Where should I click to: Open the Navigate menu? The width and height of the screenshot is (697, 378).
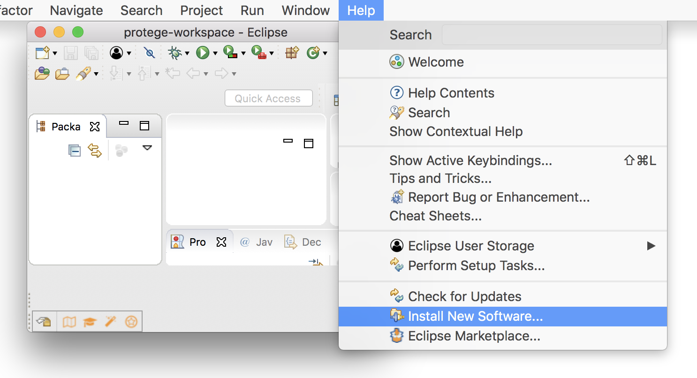(x=76, y=10)
